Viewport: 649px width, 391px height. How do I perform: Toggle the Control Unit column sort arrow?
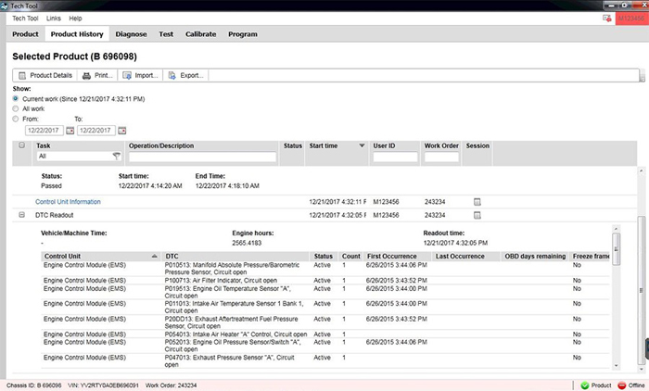pos(155,256)
